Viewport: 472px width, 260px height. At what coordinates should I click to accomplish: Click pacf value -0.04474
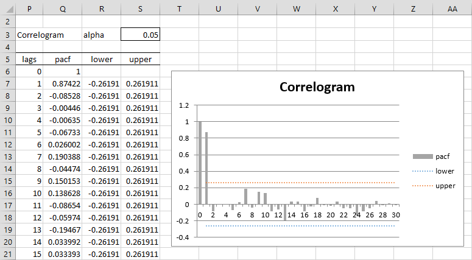[x=62, y=169]
